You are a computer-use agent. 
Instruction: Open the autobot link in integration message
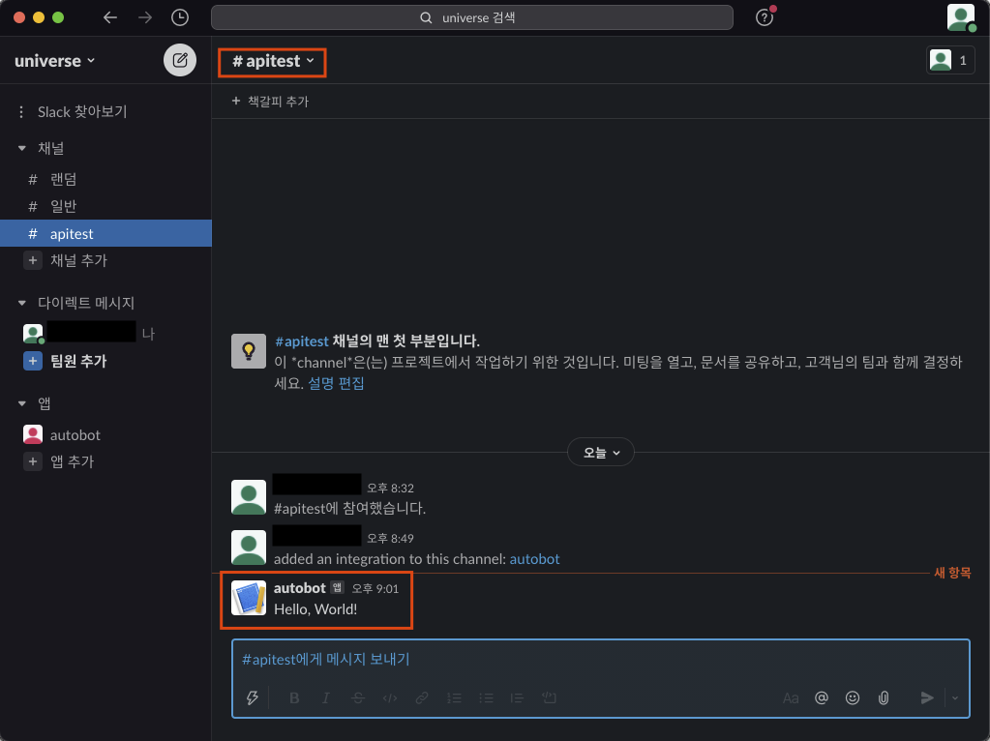(x=535, y=558)
